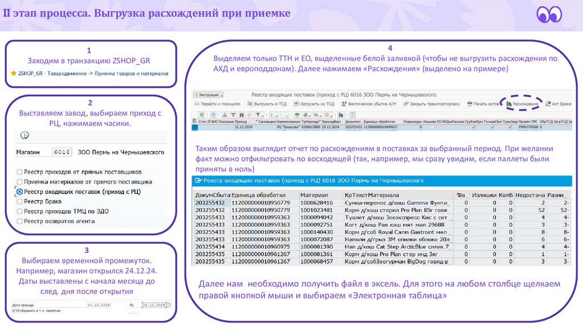Click Sort ascending icon in ALV toolbar

coord(224,115)
